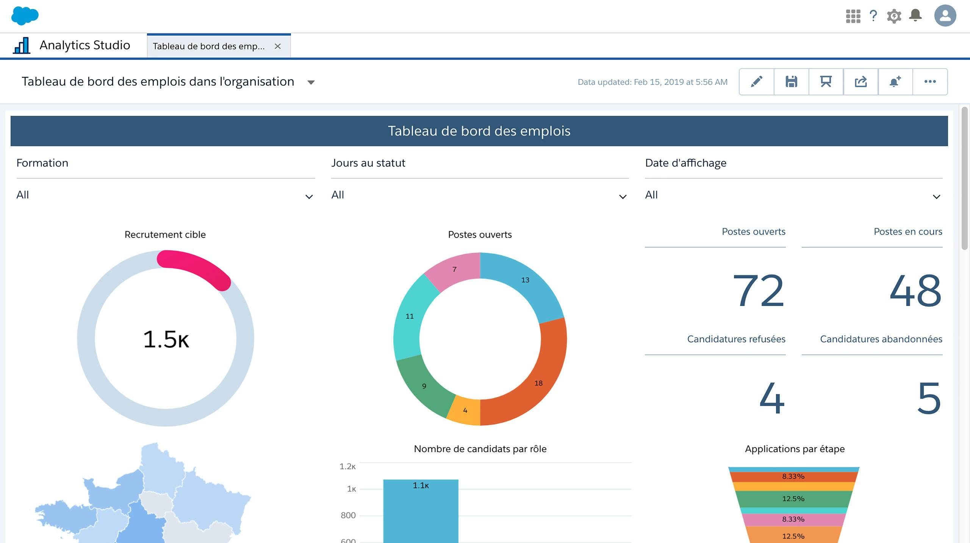
Task: Click the red-orange 8.33% funnel segment
Action: pos(793,477)
